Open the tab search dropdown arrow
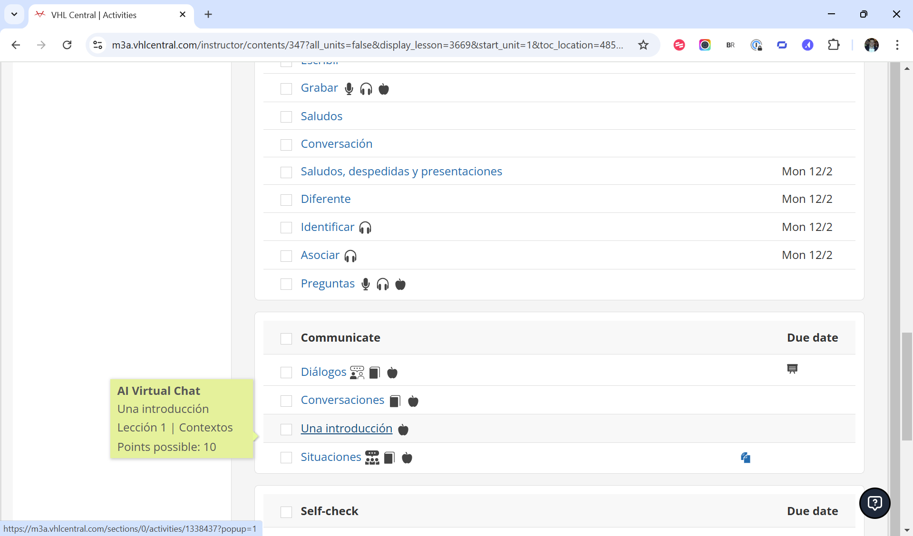913x536 pixels. click(14, 14)
